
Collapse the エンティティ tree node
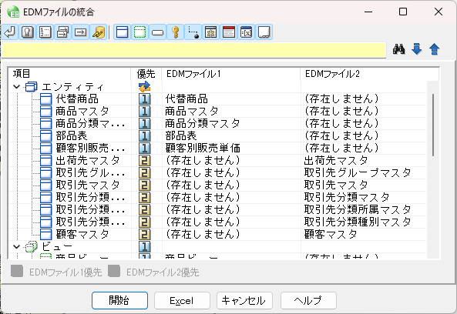[x=17, y=87]
